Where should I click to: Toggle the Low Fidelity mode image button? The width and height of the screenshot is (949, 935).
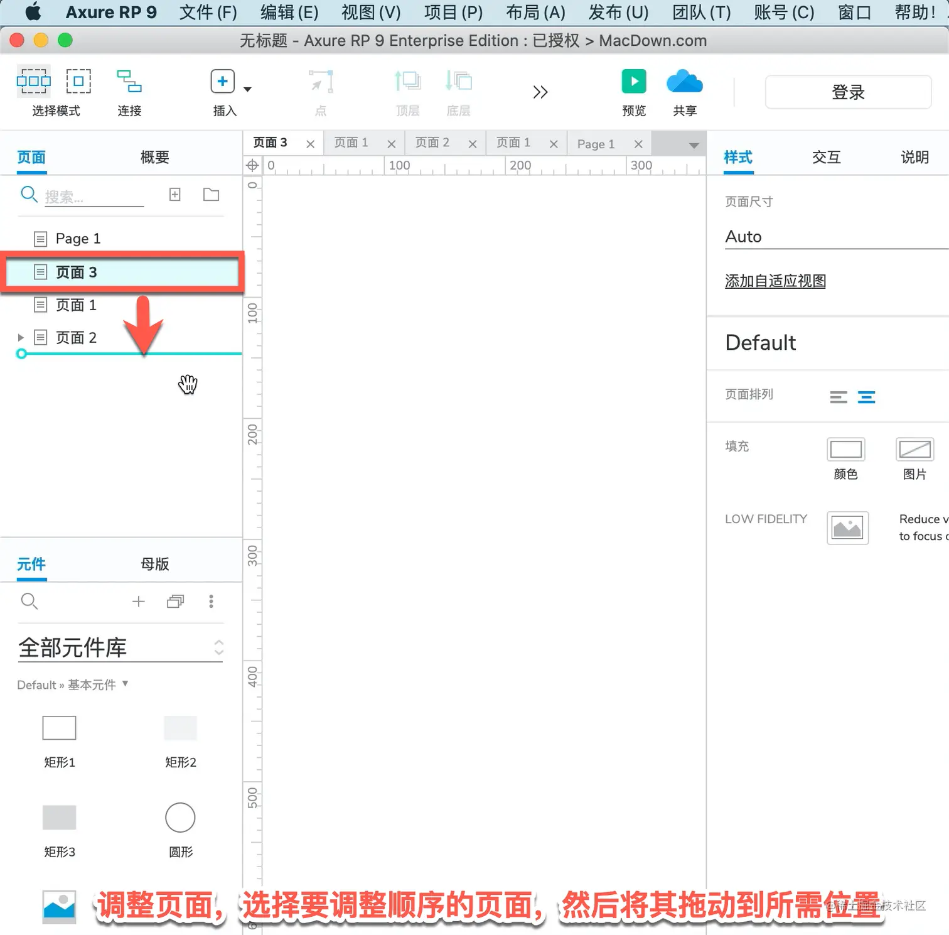point(847,527)
